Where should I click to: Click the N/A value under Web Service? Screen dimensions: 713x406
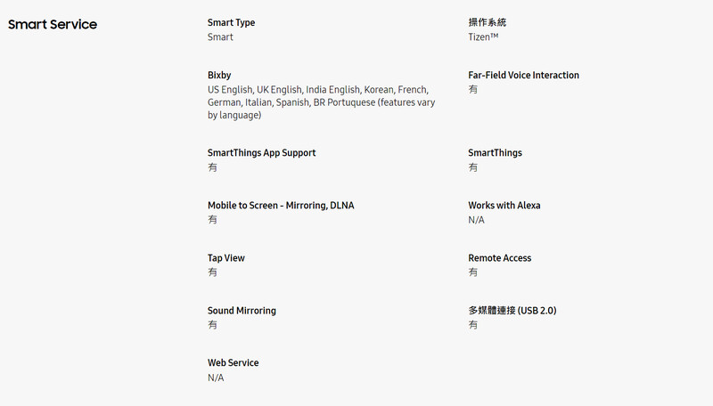[216, 378]
